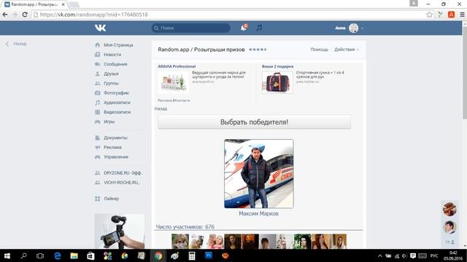Open the music note player icon
Image resolution: width=467 pixels, height=262 pixels.
coord(260,28)
